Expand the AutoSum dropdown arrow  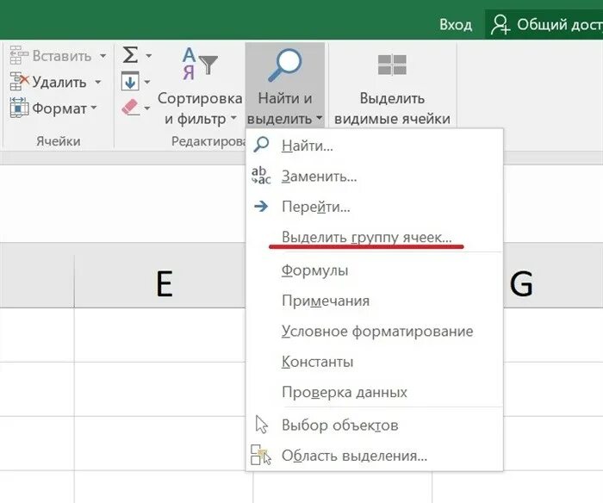point(148,56)
